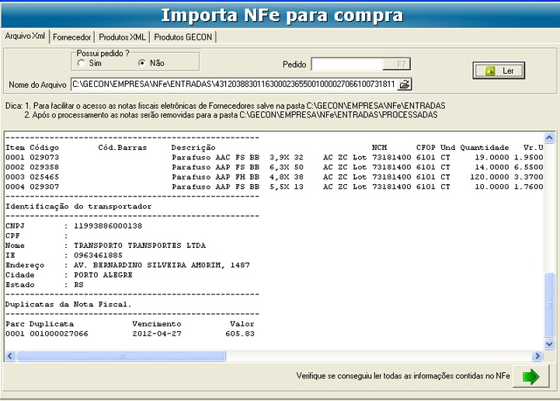Click the vertical scrollbar thumb

(549, 305)
